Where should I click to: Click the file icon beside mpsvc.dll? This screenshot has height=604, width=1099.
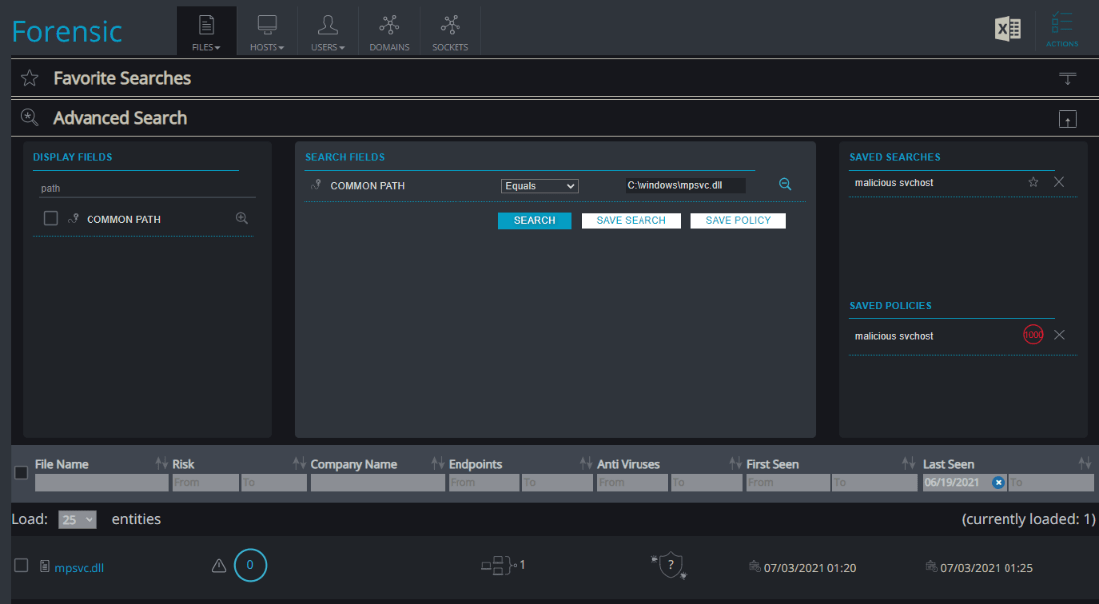point(44,566)
